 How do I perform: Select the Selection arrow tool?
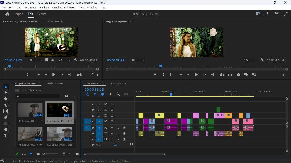coord(5,87)
